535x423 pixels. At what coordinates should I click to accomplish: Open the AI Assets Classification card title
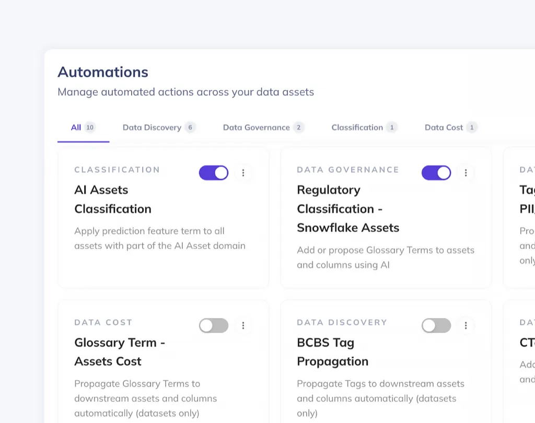point(112,199)
